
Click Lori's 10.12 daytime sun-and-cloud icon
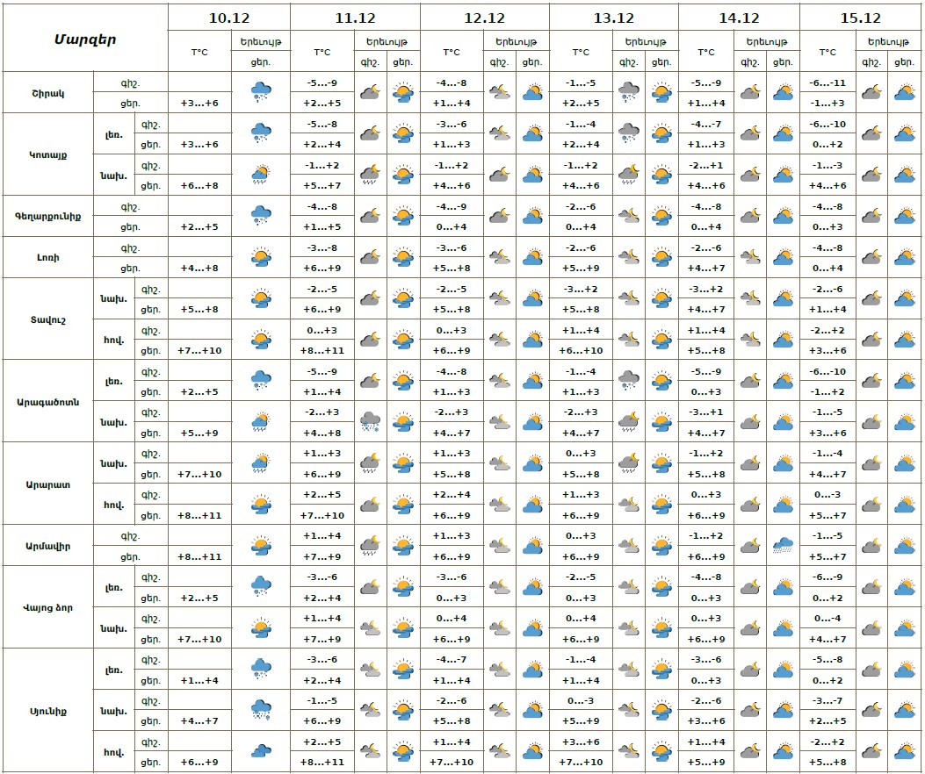tap(261, 257)
